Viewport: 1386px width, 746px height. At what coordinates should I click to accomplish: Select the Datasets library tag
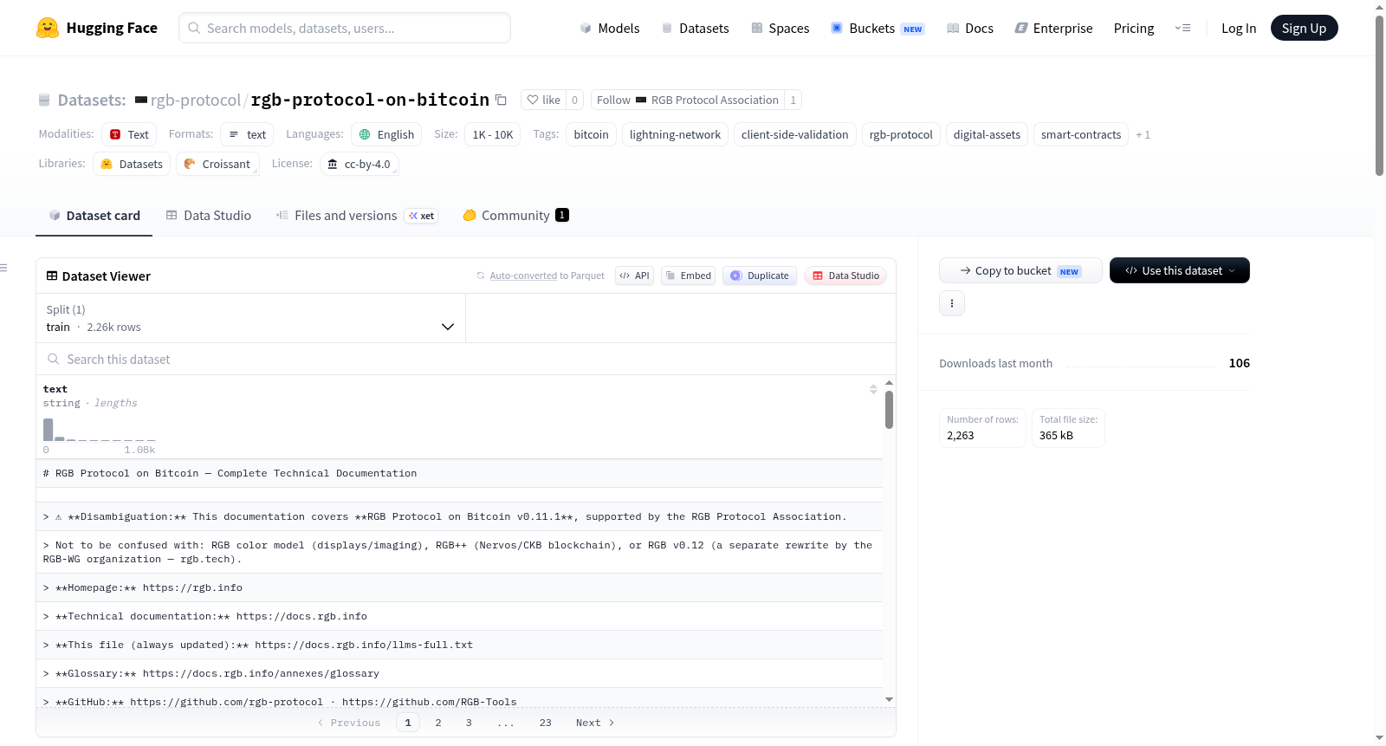click(x=132, y=164)
